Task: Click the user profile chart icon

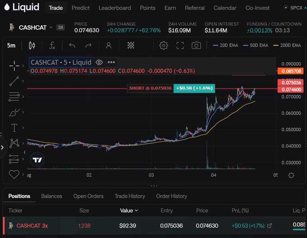Action: tap(109, 46)
